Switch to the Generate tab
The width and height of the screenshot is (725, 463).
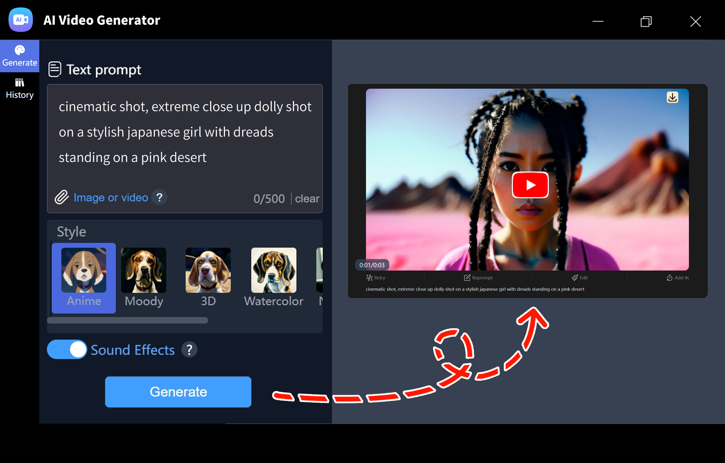(20, 55)
